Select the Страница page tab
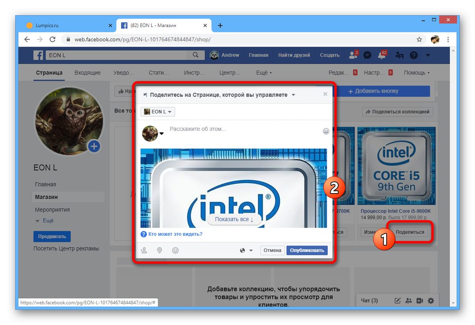Image resolution: width=475 pixels, height=325 pixels. (x=49, y=73)
